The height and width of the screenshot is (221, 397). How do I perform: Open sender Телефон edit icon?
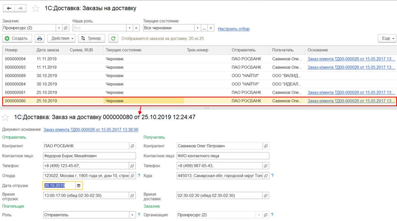pos(132,166)
